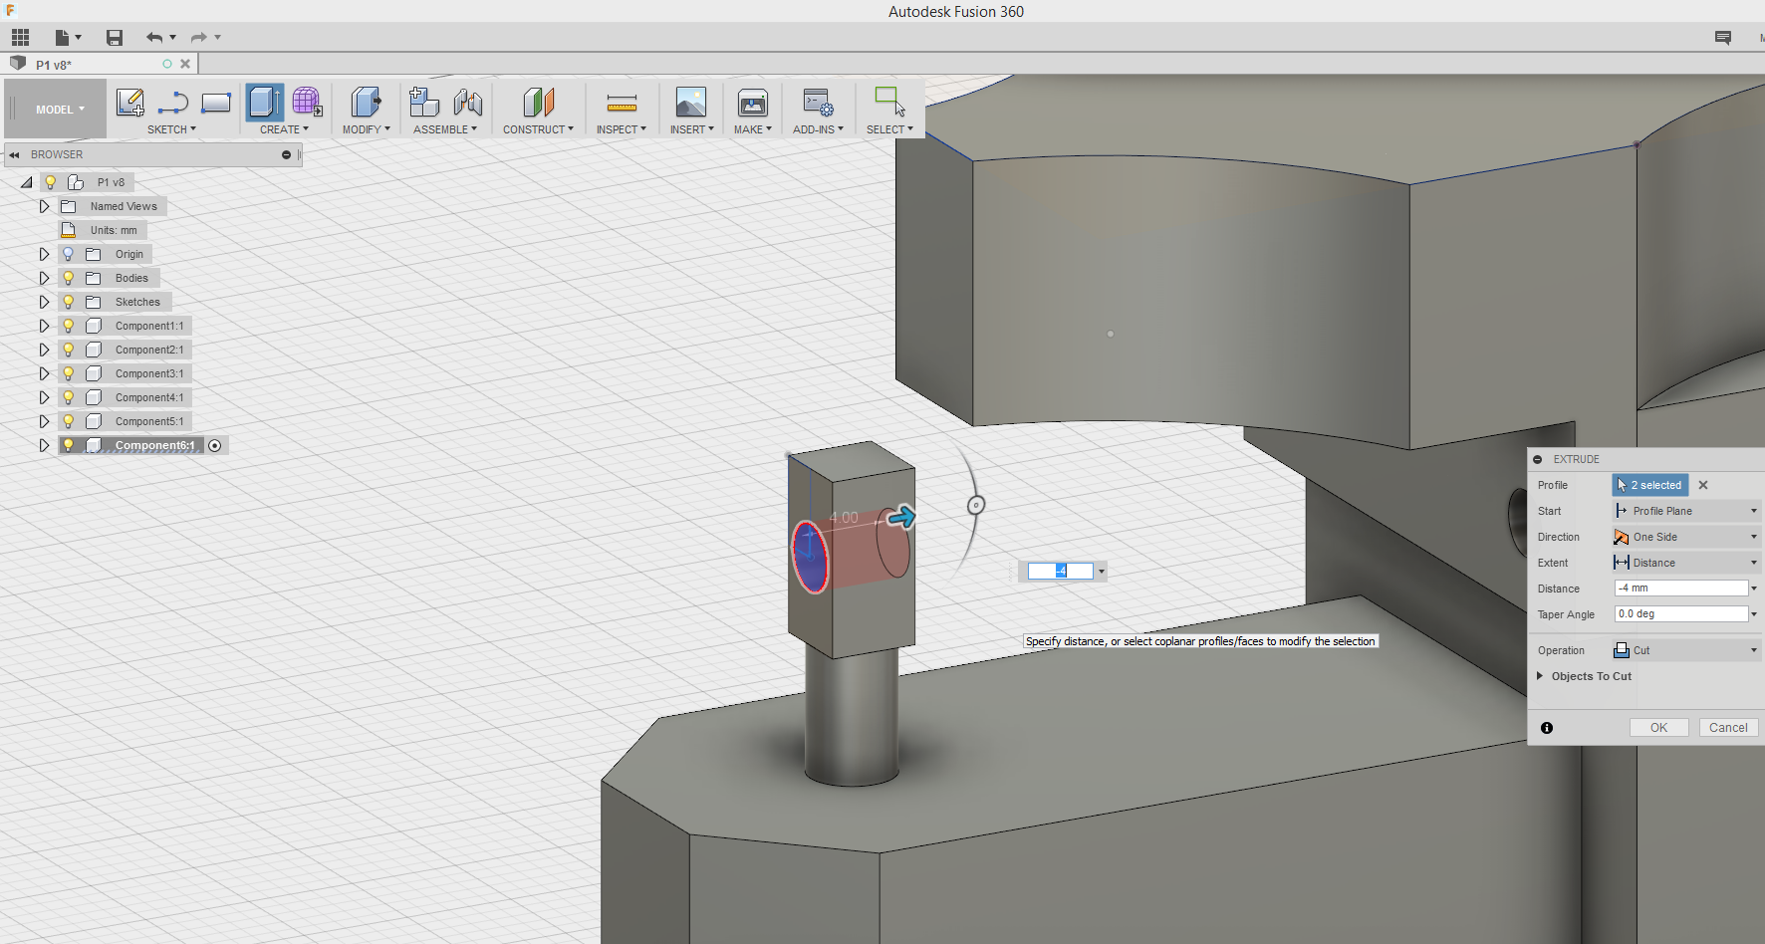The image size is (1765, 944).
Task: Select the Create Sketch tool
Action: click(130, 103)
